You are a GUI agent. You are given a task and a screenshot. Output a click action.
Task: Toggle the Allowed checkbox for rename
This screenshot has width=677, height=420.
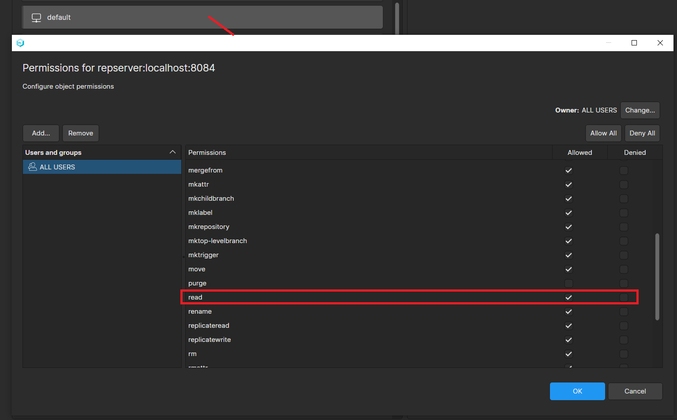[569, 311]
